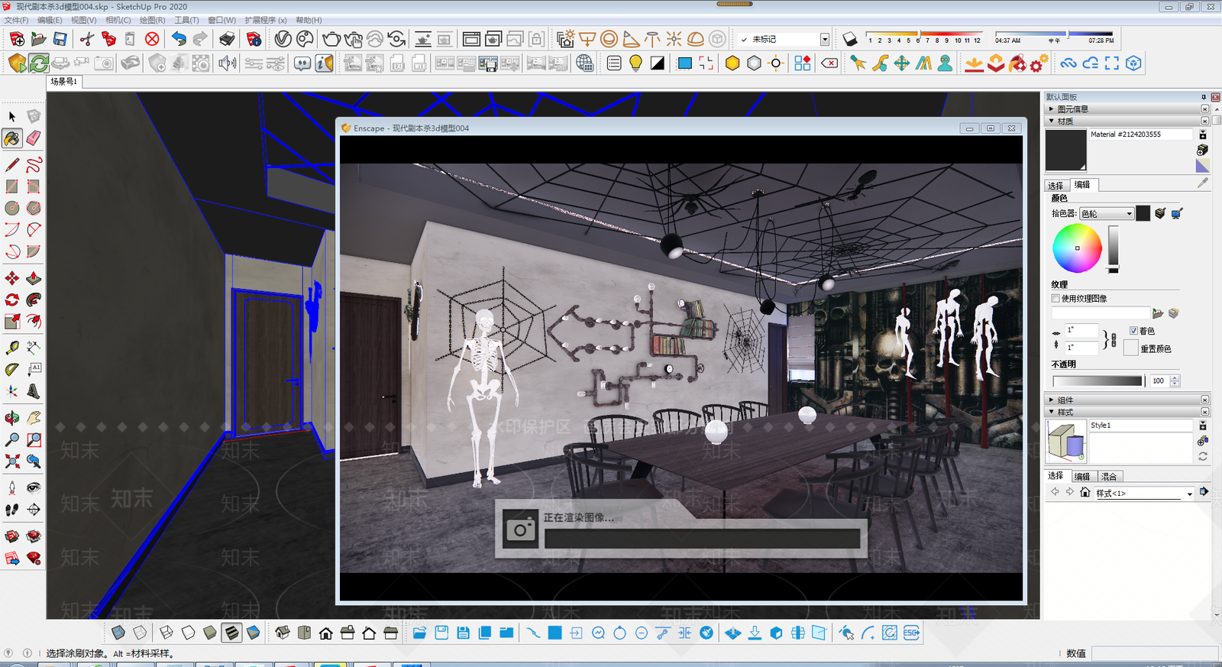Select the Line pencil tool
The image size is (1222, 667).
(12, 164)
